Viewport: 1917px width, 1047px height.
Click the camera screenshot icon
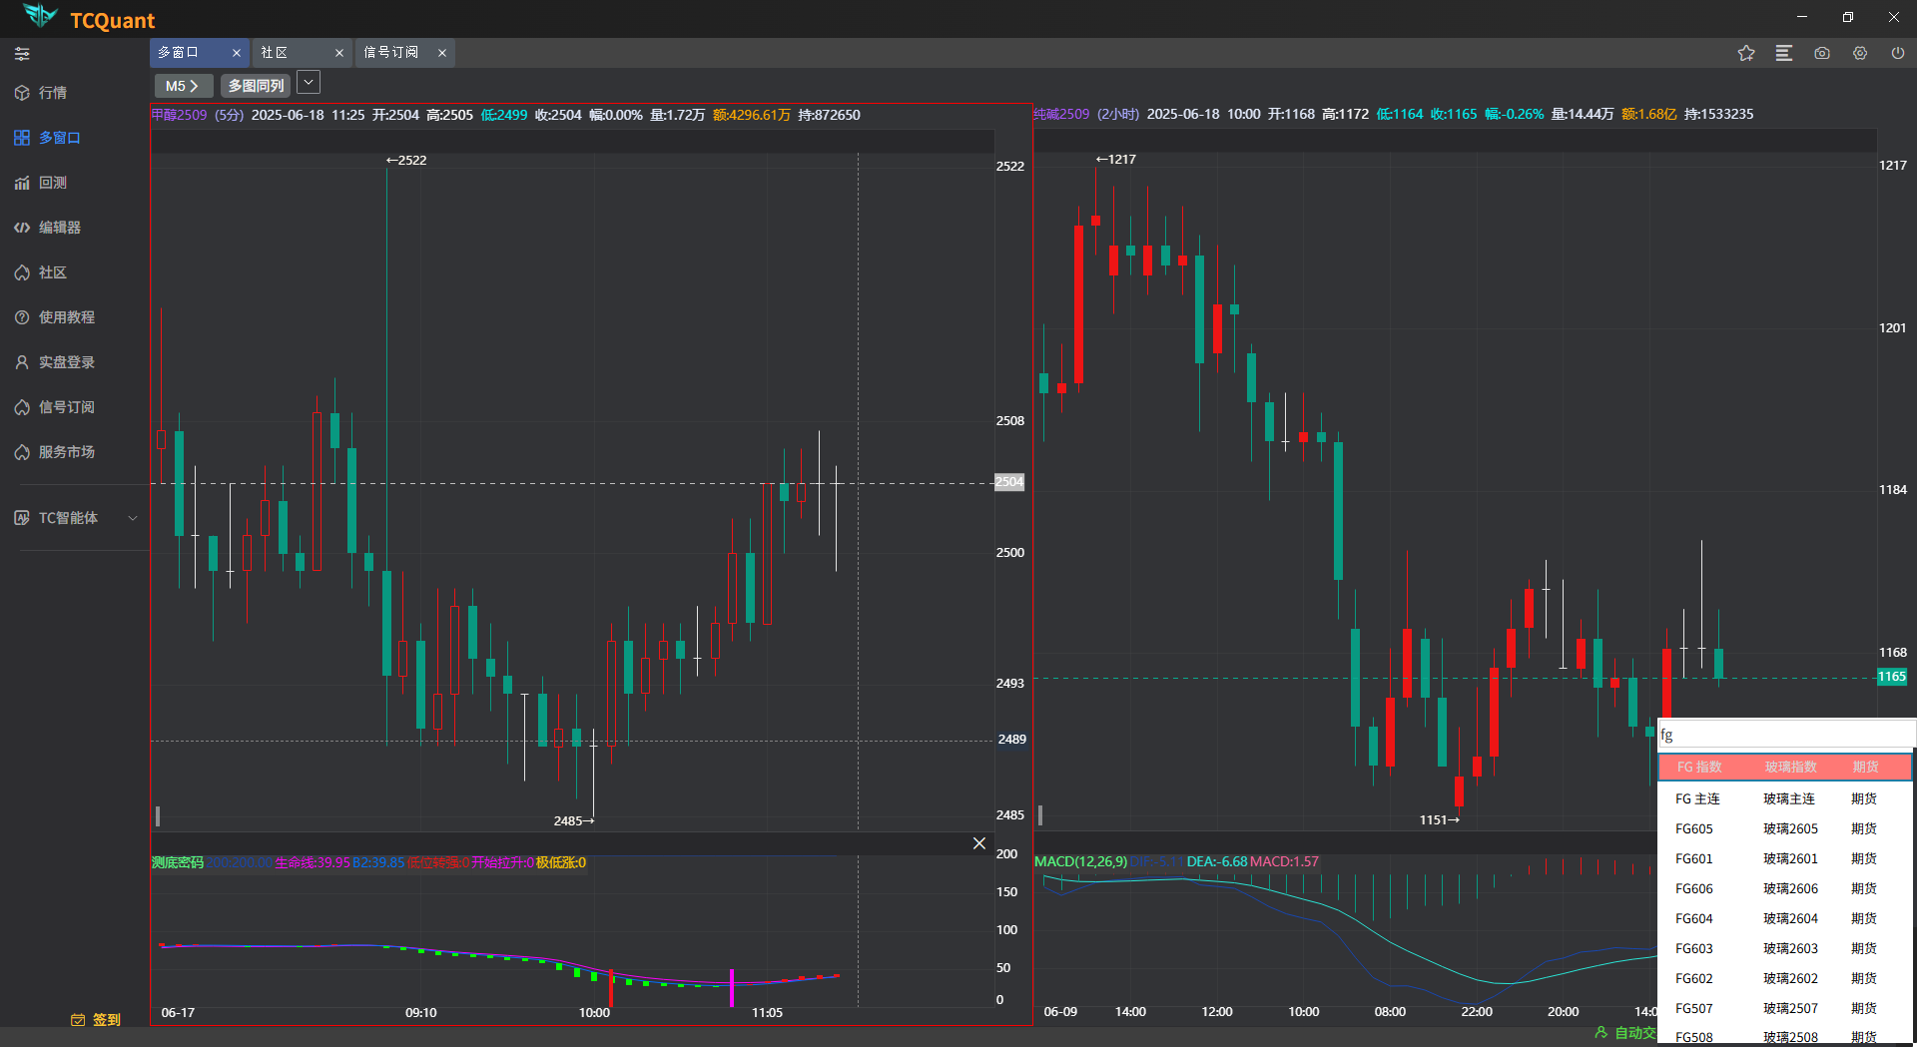(1822, 53)
